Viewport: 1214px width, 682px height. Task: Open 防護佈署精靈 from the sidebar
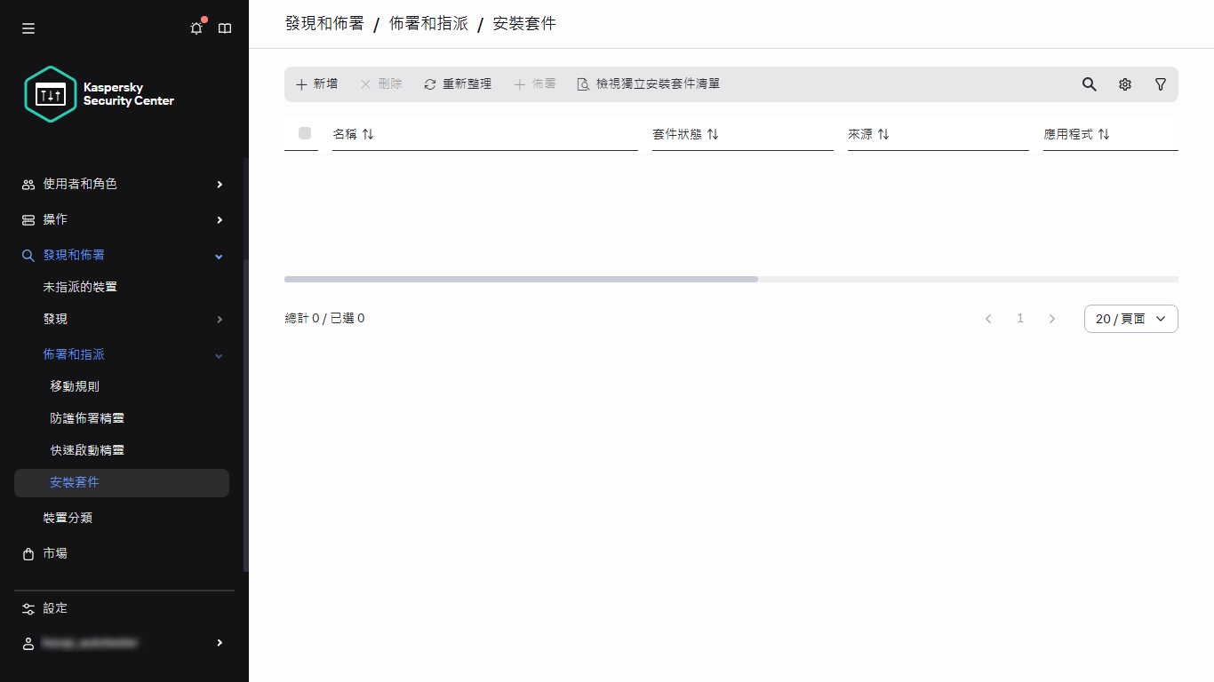(88, 417)
